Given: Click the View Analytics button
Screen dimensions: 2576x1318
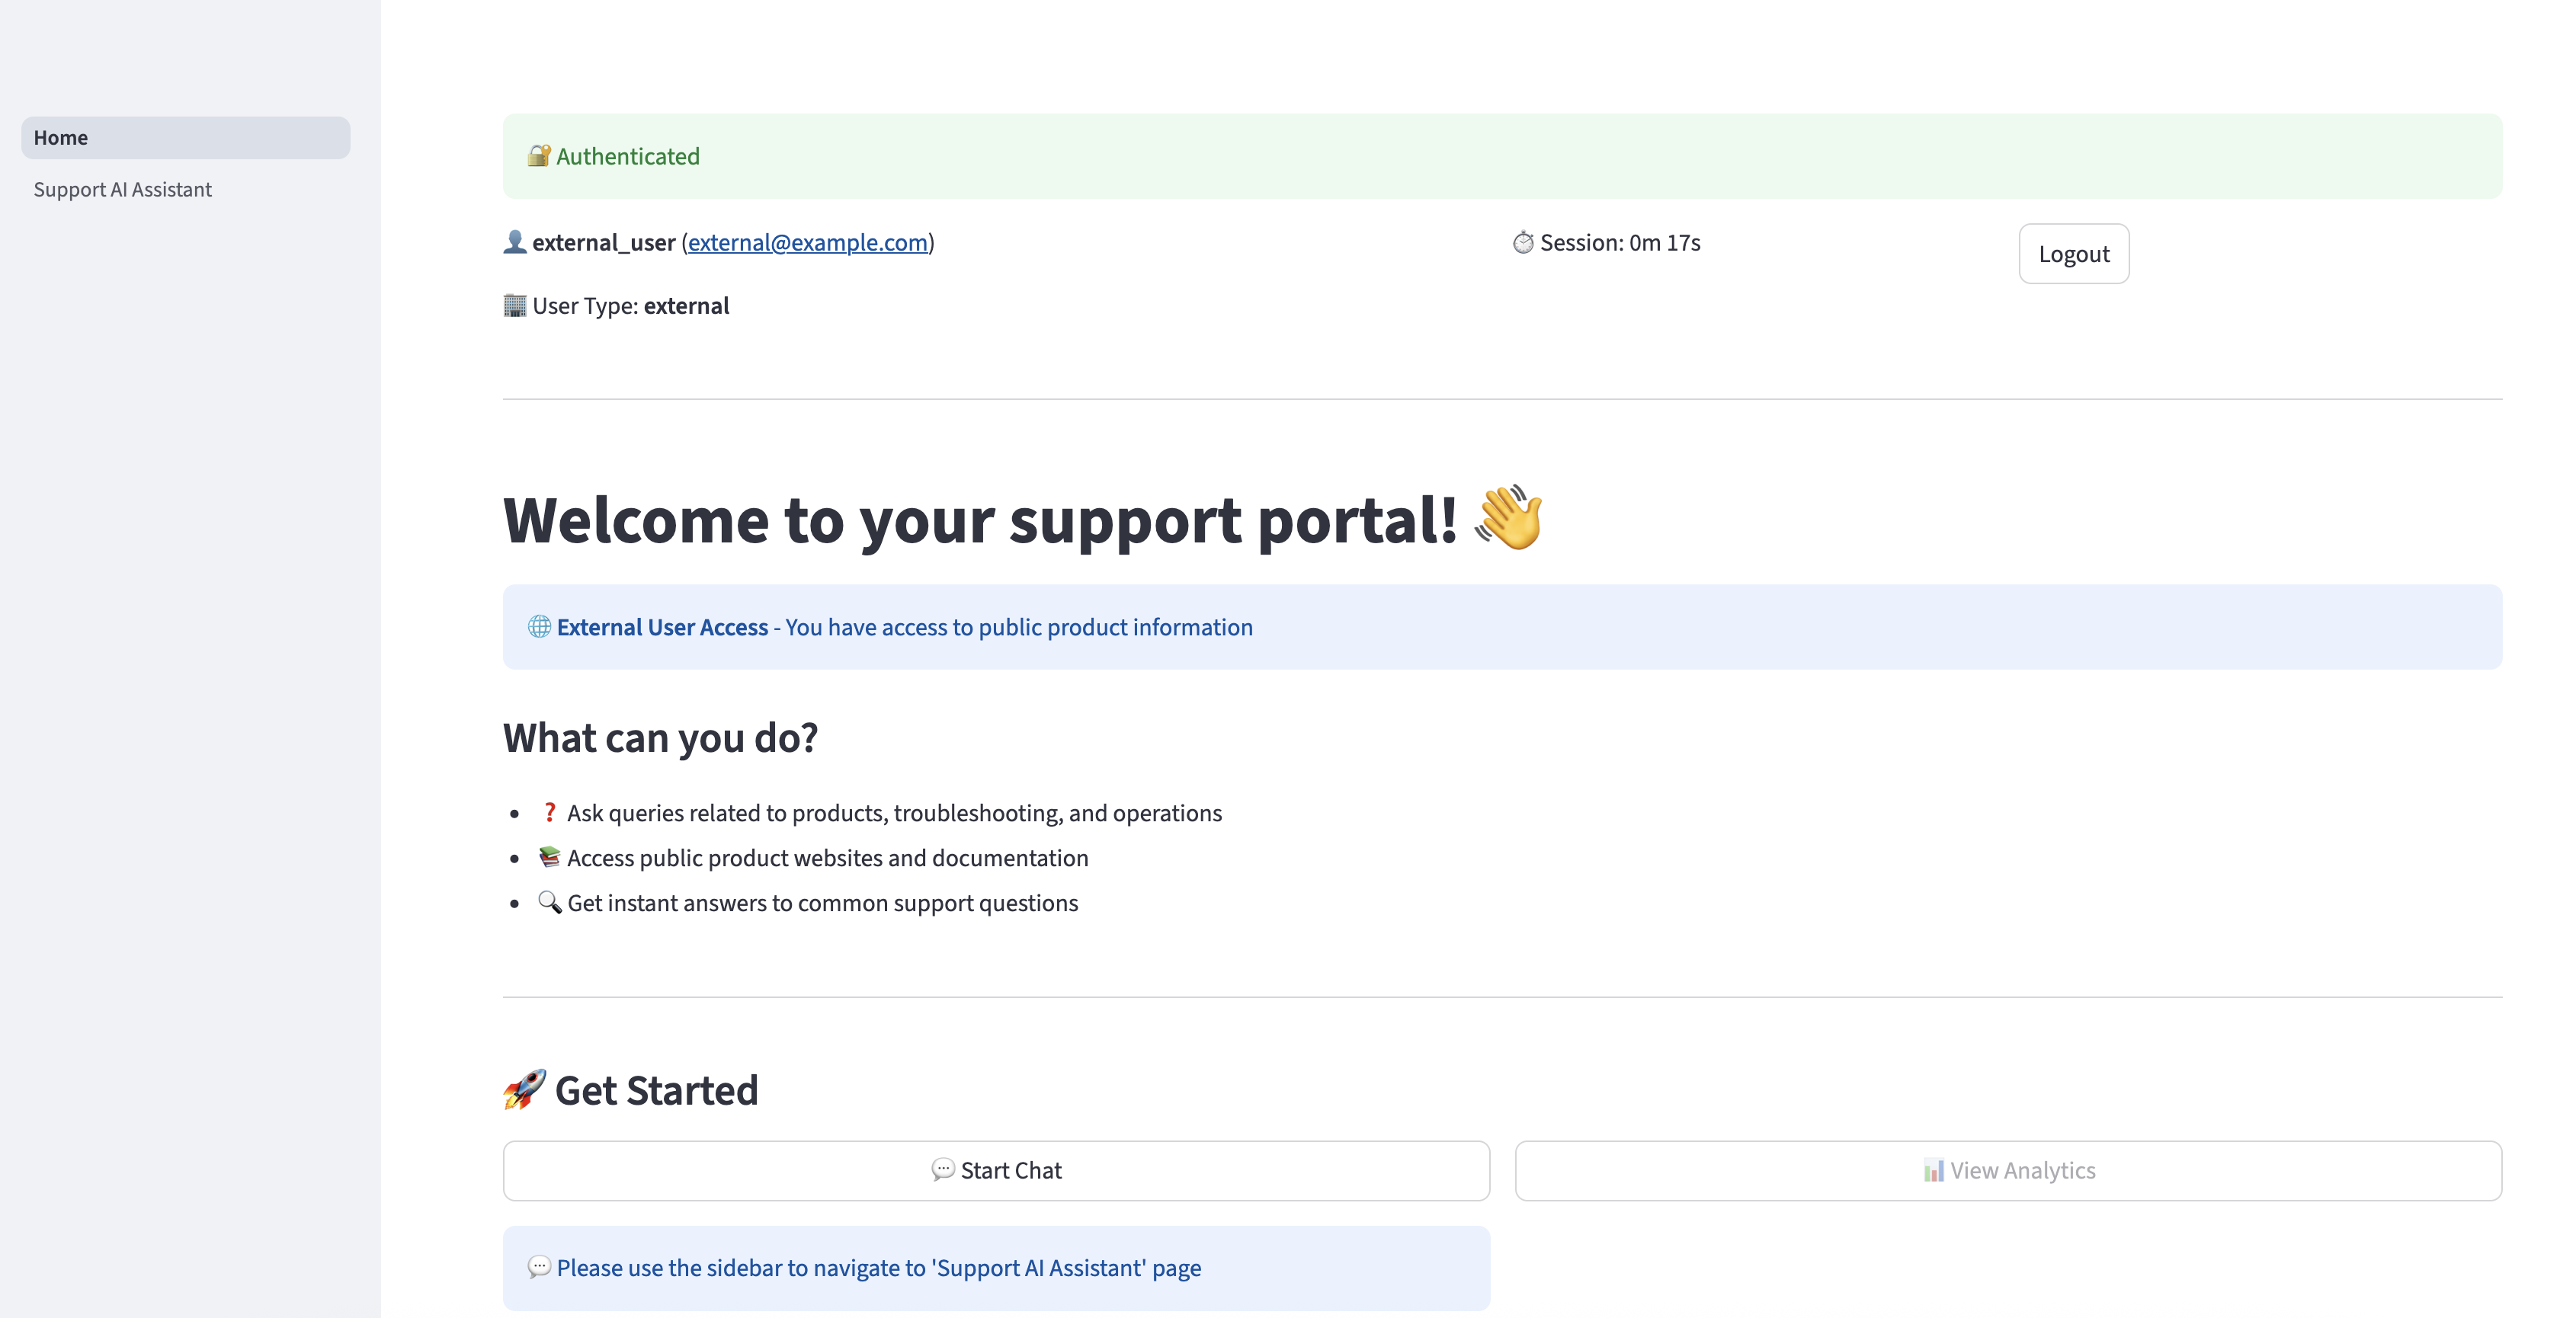Looking at the screenshot, I should click(x=2008, y=1170).
